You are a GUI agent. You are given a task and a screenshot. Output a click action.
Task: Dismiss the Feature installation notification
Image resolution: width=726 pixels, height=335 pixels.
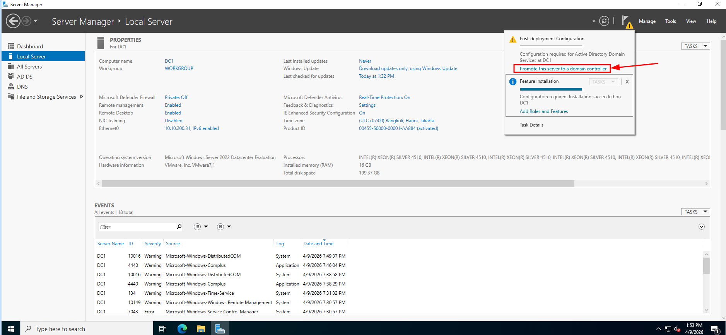pos(627,82)
